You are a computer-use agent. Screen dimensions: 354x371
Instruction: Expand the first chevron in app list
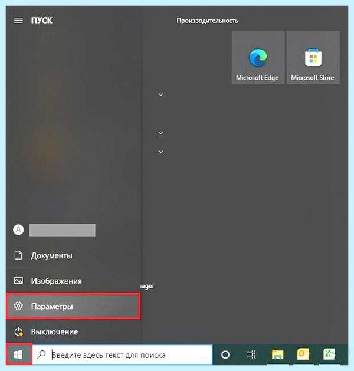(x=161, y=94)
